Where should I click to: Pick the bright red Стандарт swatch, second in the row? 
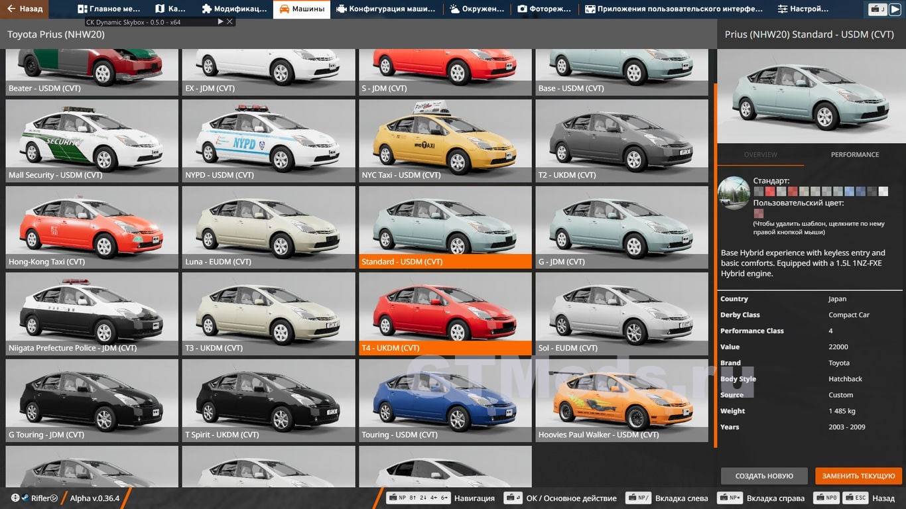(x=770, y=192)
